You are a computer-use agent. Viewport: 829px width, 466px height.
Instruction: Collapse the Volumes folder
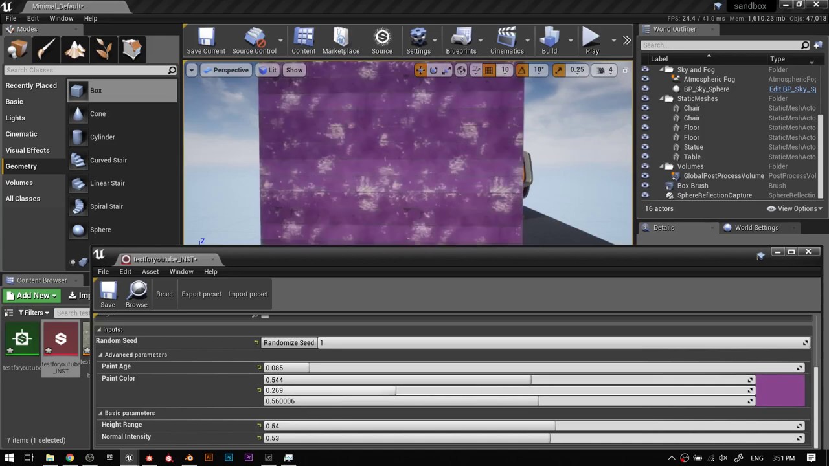(x=662, y=166)
